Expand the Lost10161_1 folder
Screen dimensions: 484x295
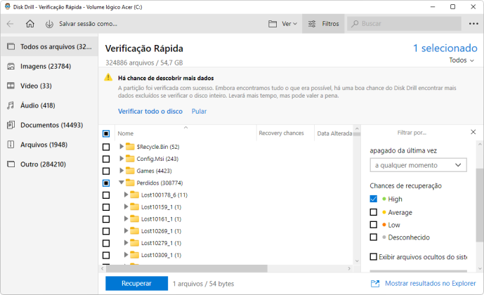pos(126,218)
